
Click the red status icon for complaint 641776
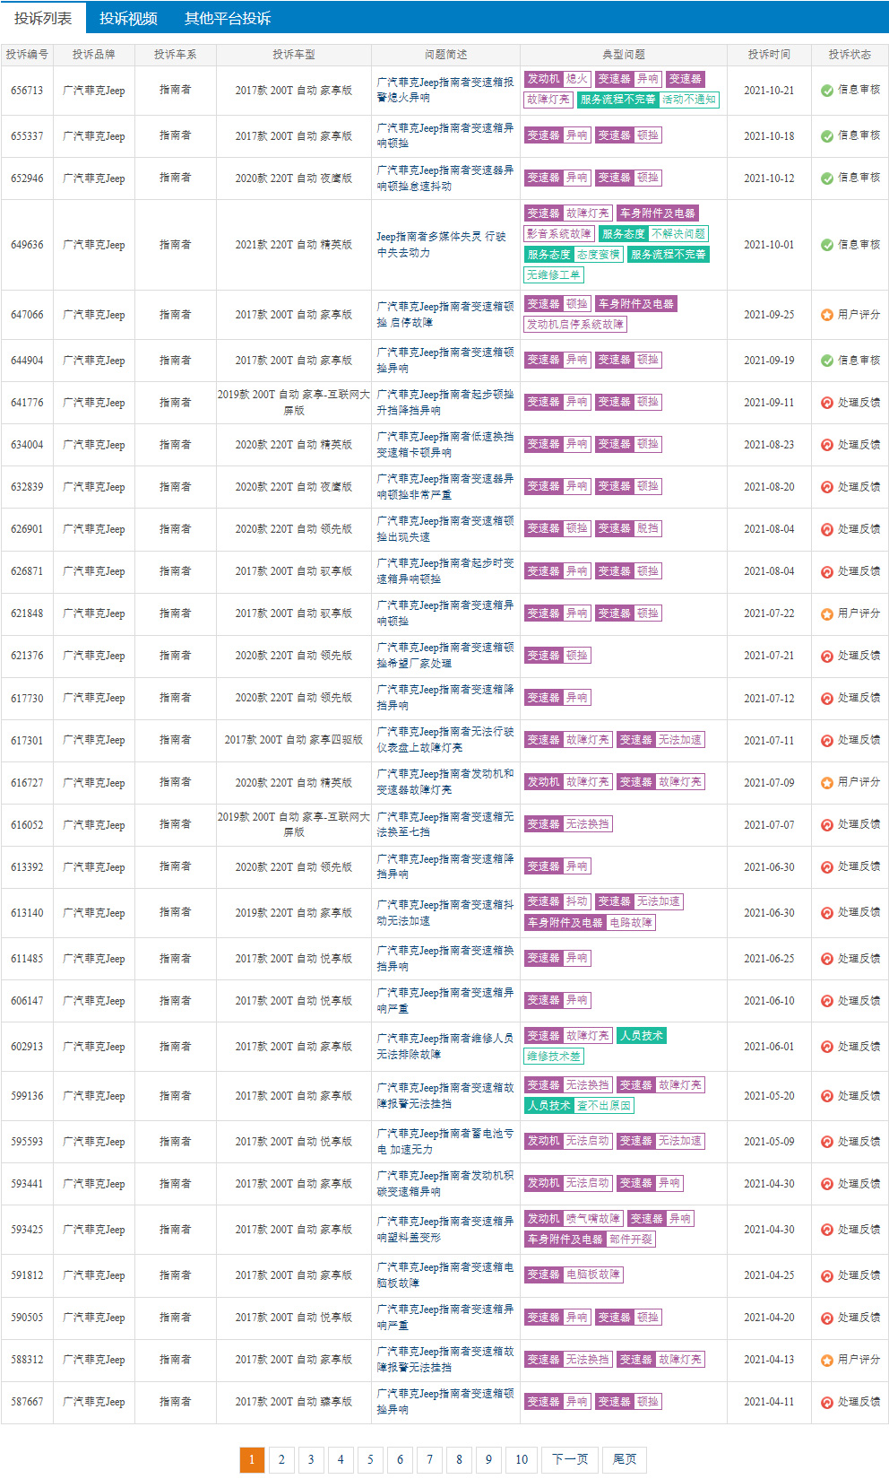click(827, 403)
